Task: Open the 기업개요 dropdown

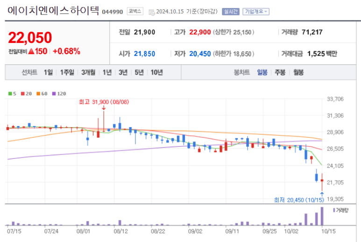Action: 256,12
